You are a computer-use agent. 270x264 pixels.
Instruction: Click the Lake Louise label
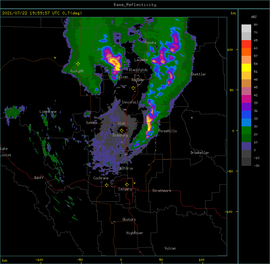click(5, 152)
